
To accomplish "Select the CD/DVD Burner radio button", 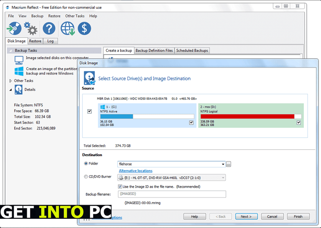I will [86, 177].
